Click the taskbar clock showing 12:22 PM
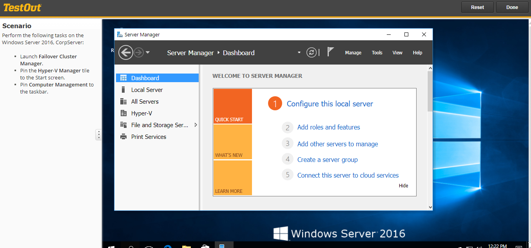Image resolution: width=531 pixels, height=248 pixels. (x=498, y=246)
